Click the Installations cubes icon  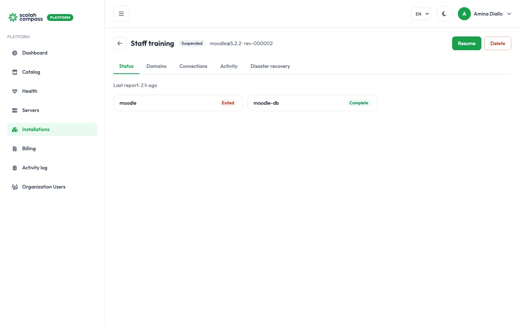click(x=15, y=130)
